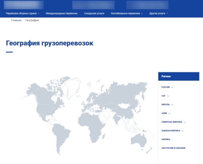The height and width of the screenshot is (164, 203).
Task: Click the Южная Америка label
Action: (x=171, y=131)
